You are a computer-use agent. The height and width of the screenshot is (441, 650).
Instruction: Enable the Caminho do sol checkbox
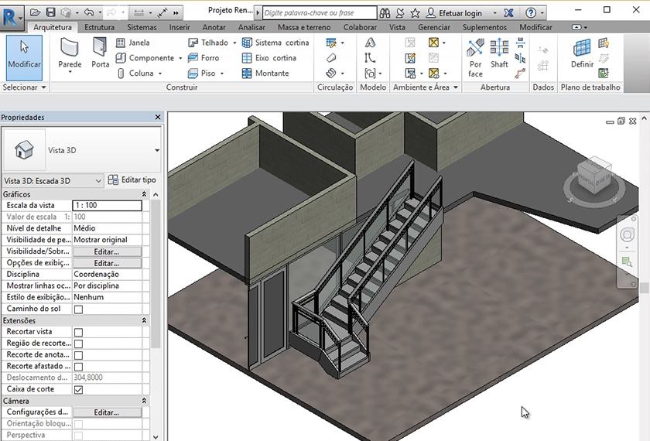click(x=78, y=309)
